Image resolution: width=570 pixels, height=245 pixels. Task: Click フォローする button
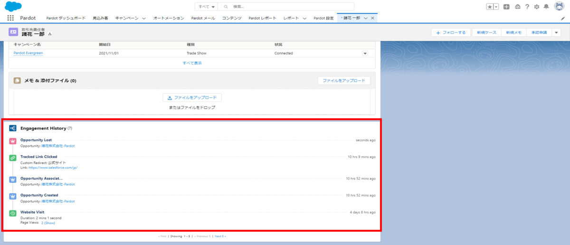point(451,32)
